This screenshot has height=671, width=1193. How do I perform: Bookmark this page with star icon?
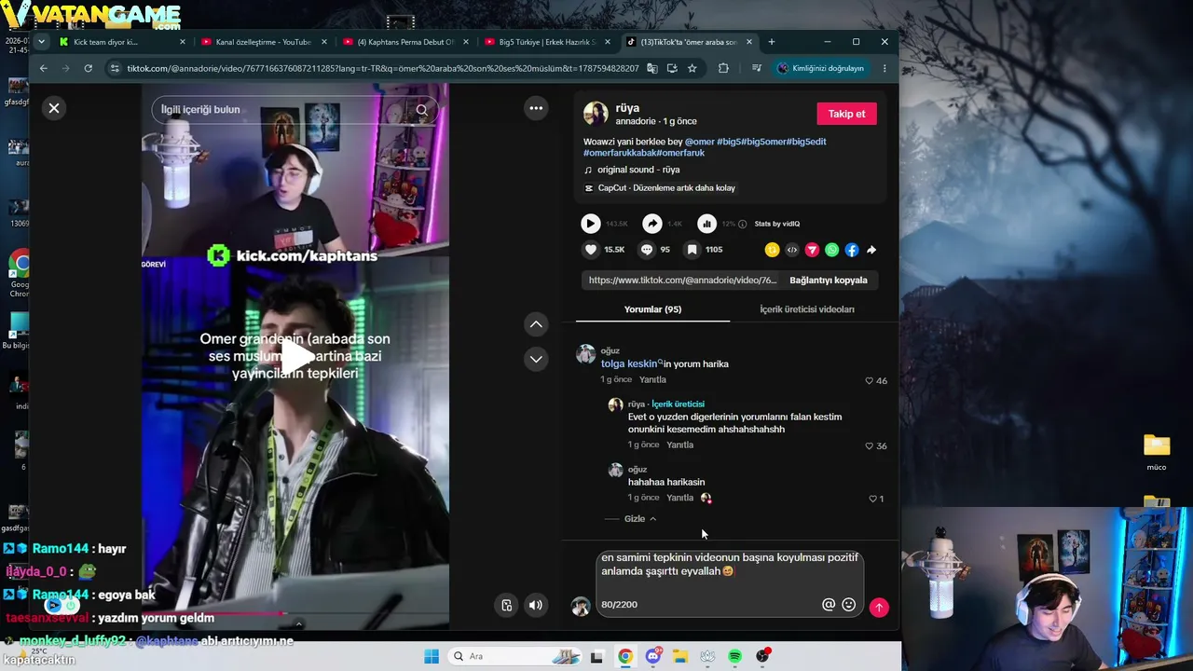[x=692, y=68]
